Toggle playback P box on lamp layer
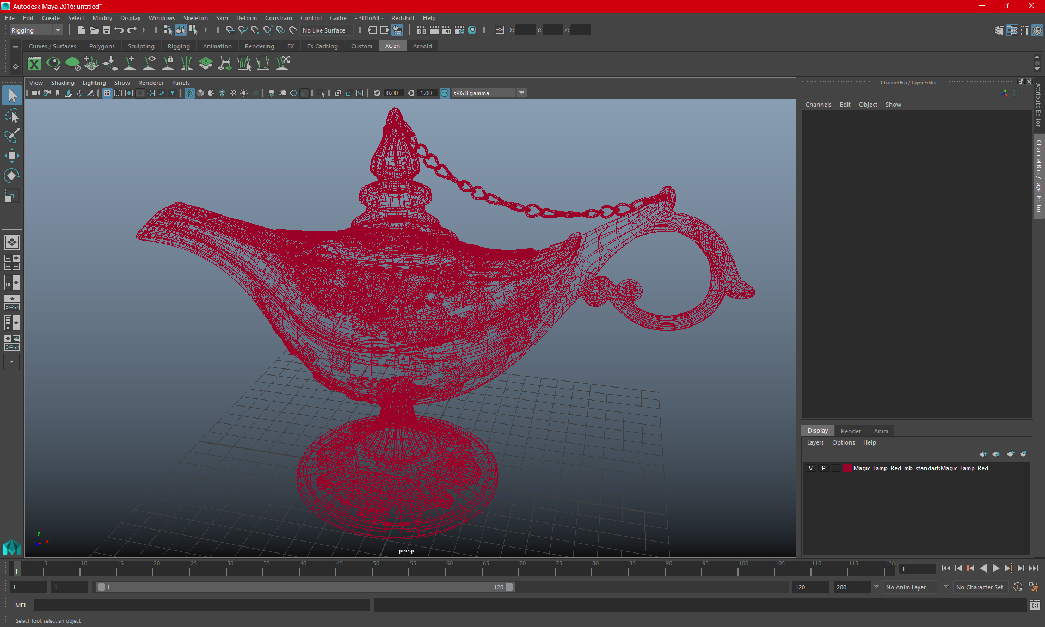Image resolution: width=1045 pixels, height=627 pixels. click(823, 468)
